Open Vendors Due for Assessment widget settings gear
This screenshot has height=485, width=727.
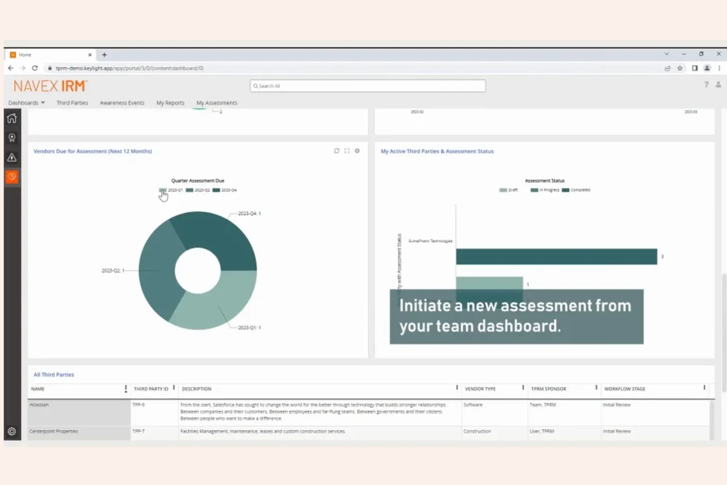[x=357, y=151]
